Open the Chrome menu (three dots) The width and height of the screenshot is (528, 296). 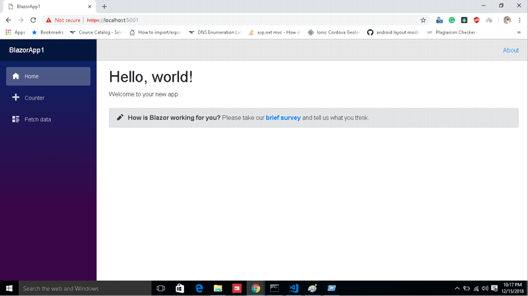tap(519, 20)
